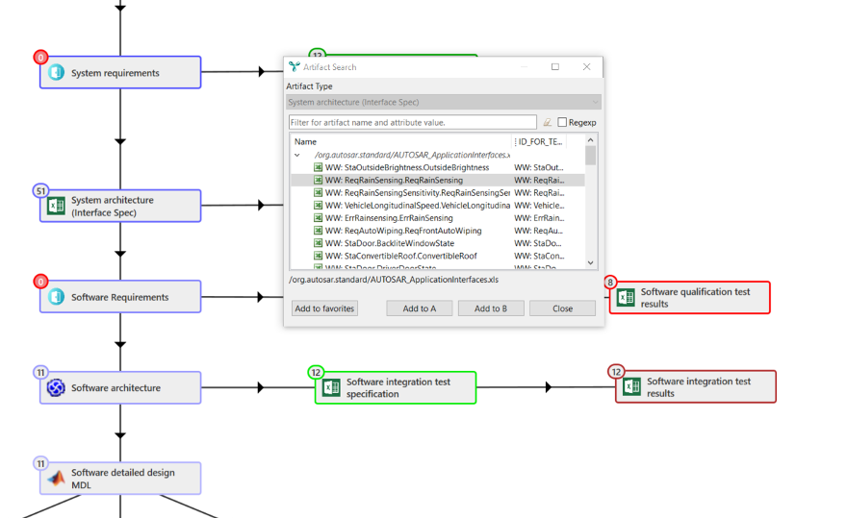Click the Software architecture node icon
The width and height of the screenshot is (847, 518).
click(x=56, y=388)
